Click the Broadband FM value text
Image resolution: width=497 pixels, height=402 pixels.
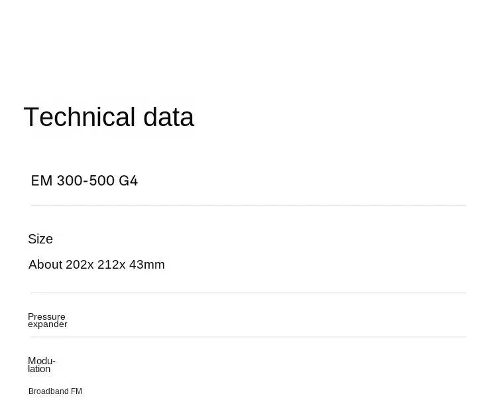click(x=55, y=391)
